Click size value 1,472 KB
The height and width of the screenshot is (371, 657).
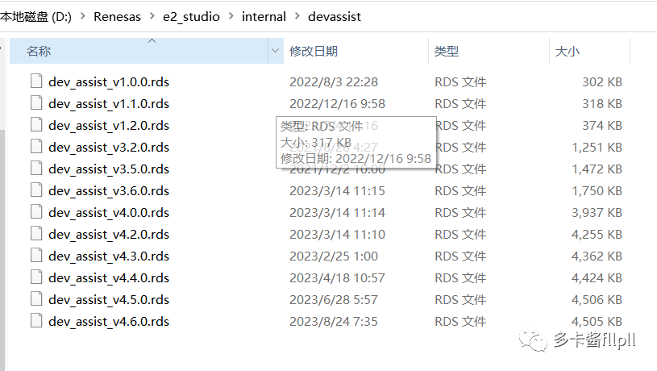pos(597,169)
